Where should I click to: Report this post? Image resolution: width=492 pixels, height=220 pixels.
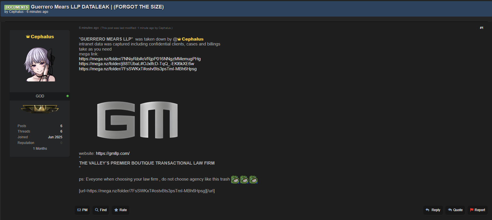[478, 210]
